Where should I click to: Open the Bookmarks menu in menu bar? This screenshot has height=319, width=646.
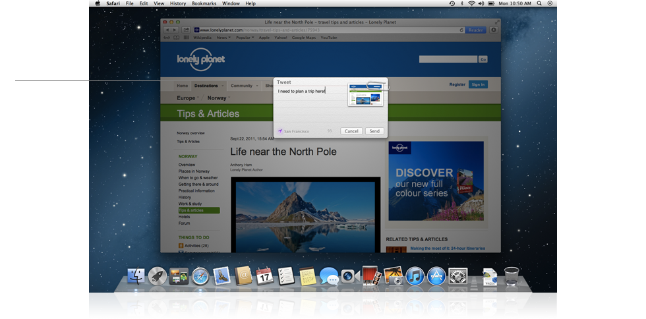coord(204,3)
